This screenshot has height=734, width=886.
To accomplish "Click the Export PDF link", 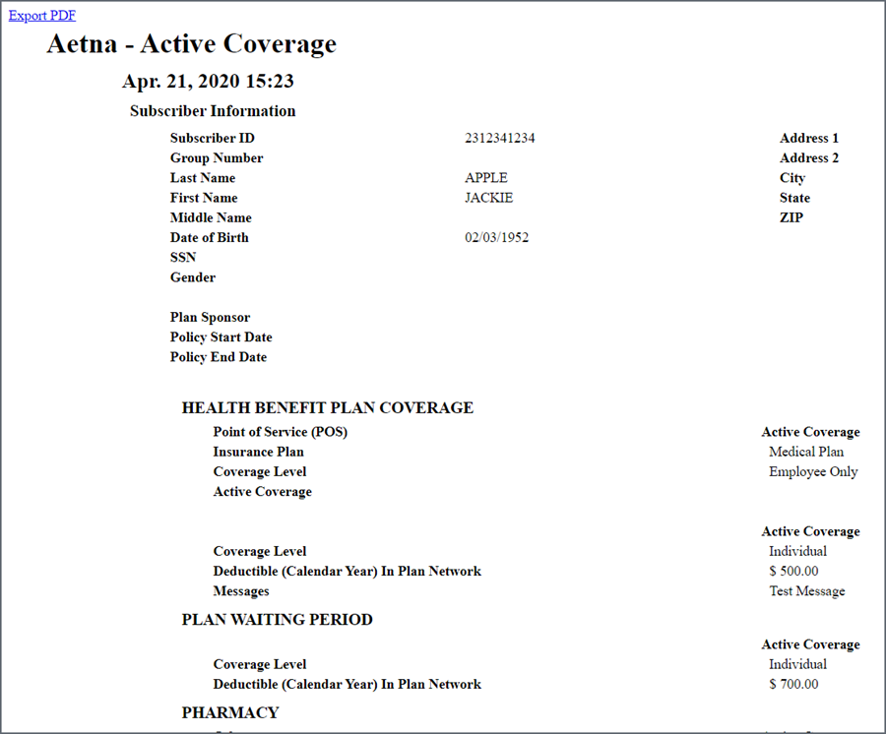I will 41,15.
